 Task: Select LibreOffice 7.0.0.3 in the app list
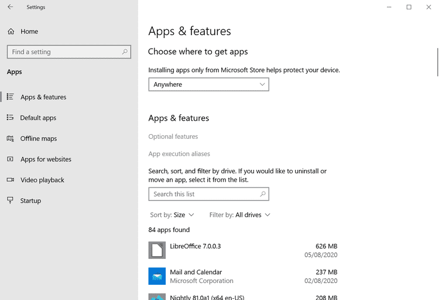click(243, 250)
